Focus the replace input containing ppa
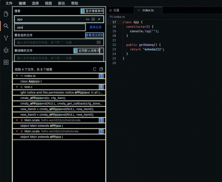The image size is (222, 182). (x=50, y=27)
